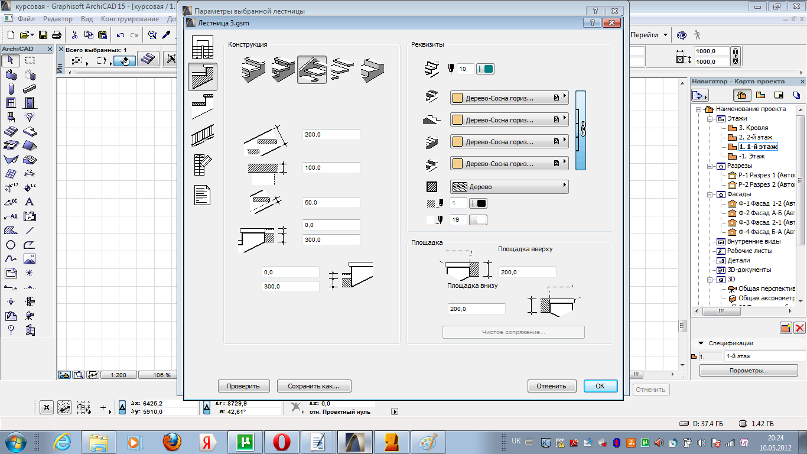The height and width of the screenshot is (454, 807).
Task: Click the Площадка вверху 200,0 field
Action: (528, 272)
